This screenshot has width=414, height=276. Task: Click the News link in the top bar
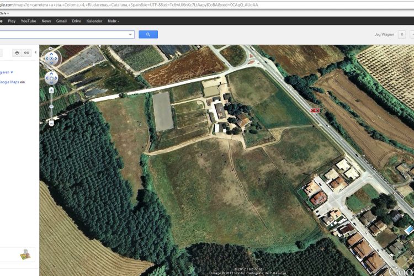click(x=46, y=21)
